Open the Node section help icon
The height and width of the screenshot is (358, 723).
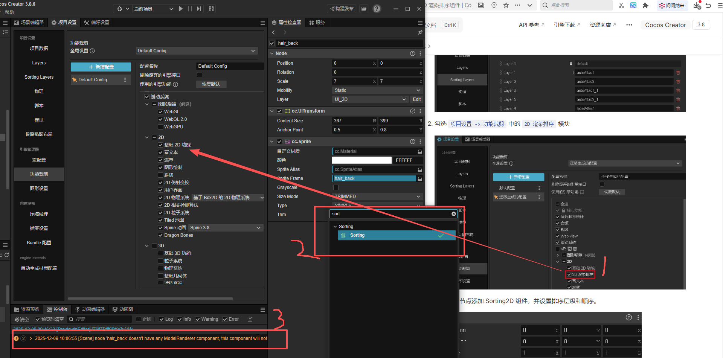click(413, 53)
